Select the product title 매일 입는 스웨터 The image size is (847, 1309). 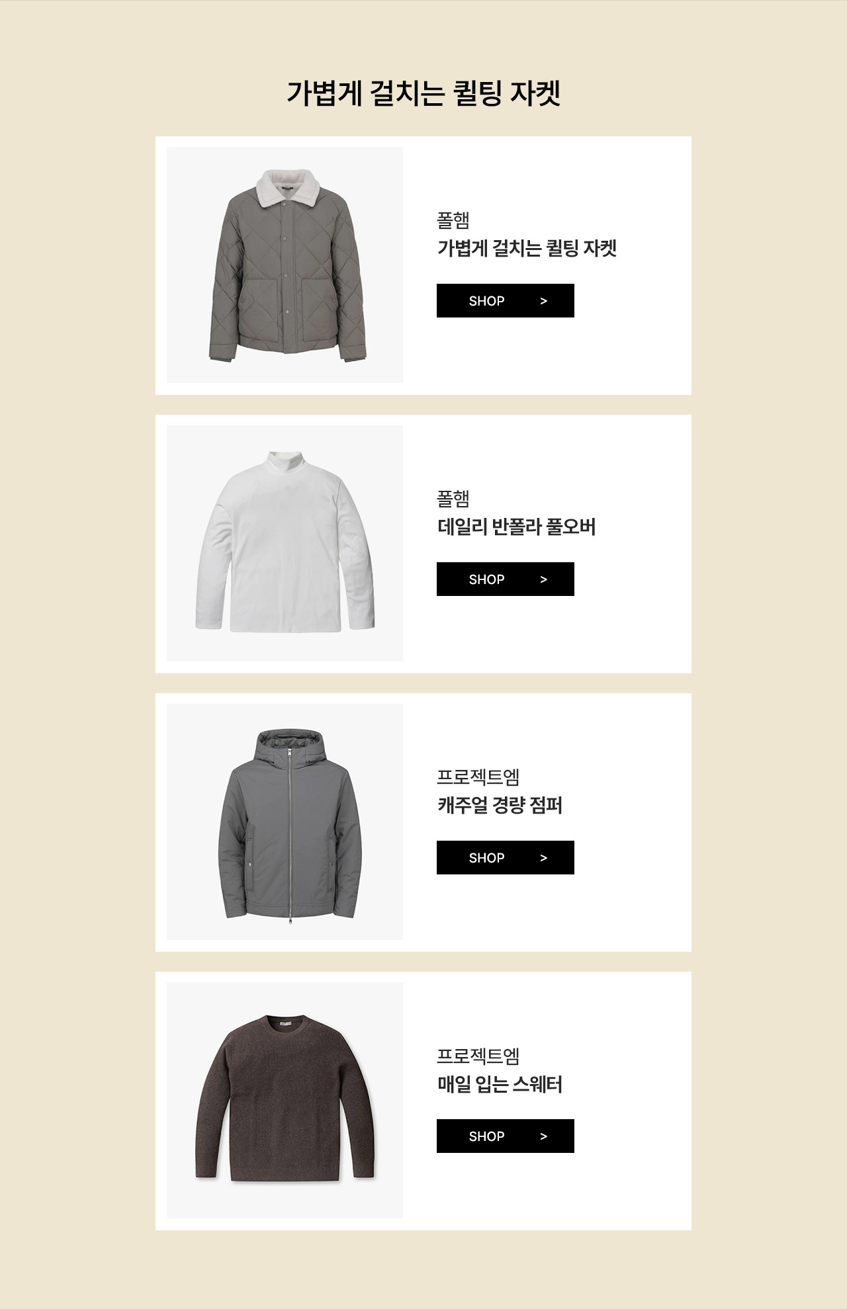(500, 1085)
